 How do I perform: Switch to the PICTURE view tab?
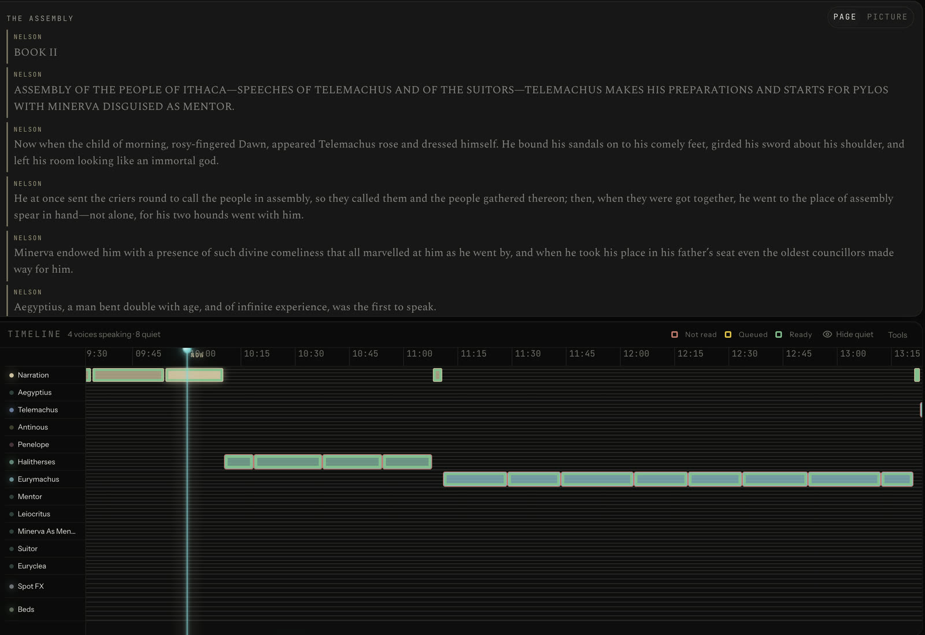click(887, 17)
